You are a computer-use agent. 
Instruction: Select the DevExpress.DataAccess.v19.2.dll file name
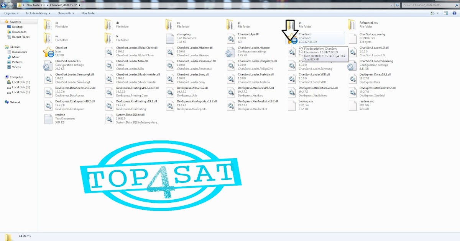tap(75, 88)
